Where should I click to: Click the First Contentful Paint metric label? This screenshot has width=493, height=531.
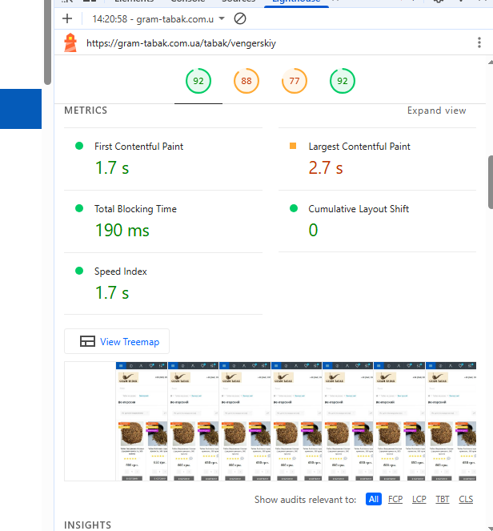coord(138,147)
